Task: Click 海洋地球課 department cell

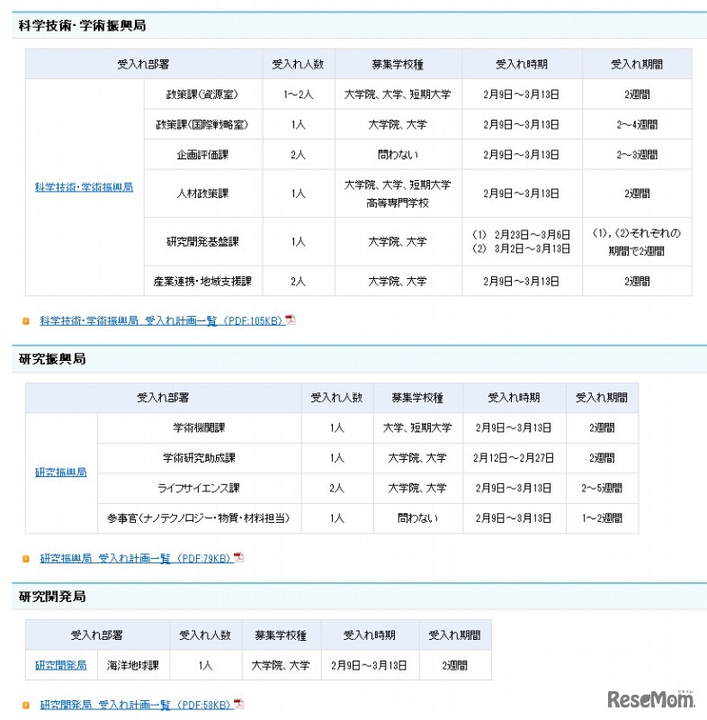Action: point(133,665)
